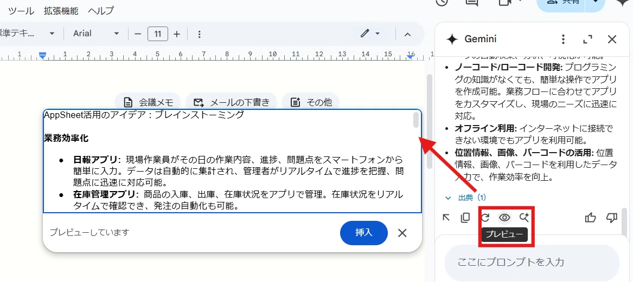The width and height of the screenshot is (633, 282).
Task: Copy the Gemini response
Action: point(465,218)
